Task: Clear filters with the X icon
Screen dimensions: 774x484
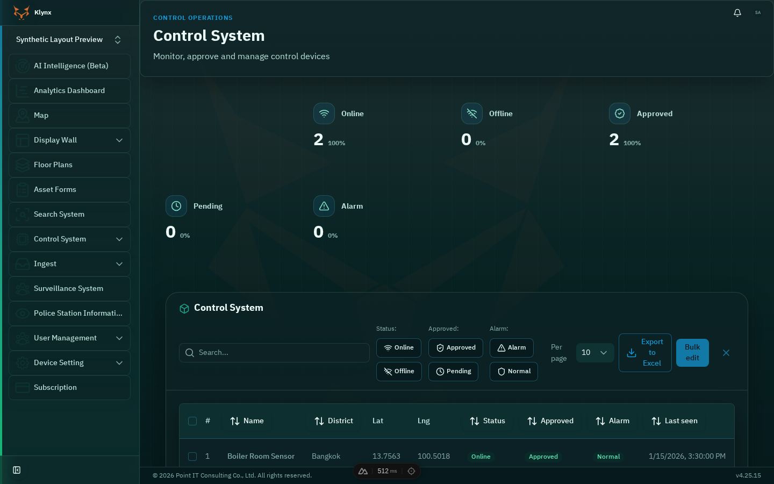Action: (726, 353)
